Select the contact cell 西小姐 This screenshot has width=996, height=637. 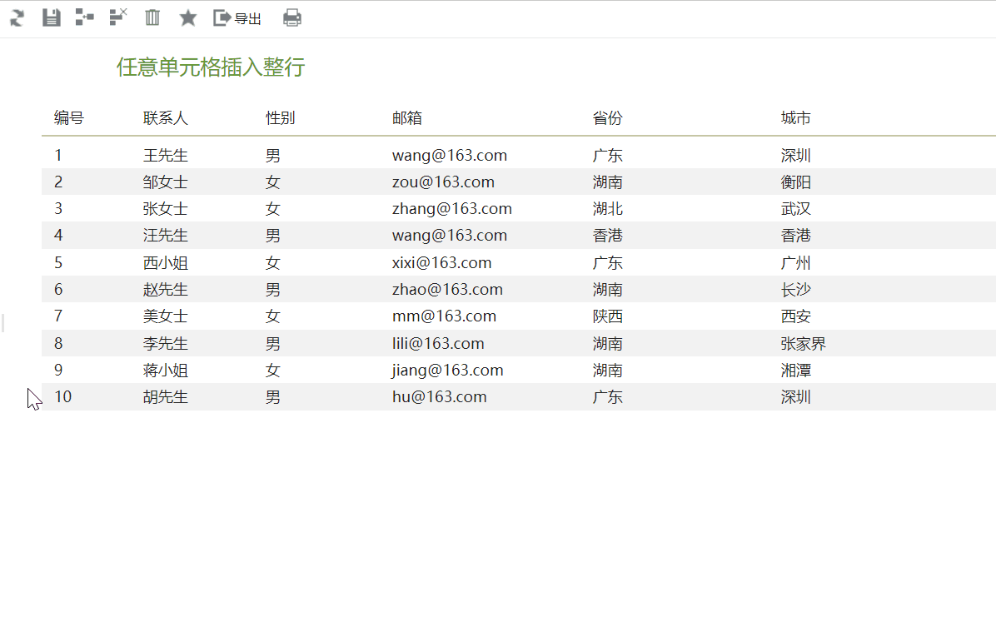pyautogui.click(x=165, y=263)
